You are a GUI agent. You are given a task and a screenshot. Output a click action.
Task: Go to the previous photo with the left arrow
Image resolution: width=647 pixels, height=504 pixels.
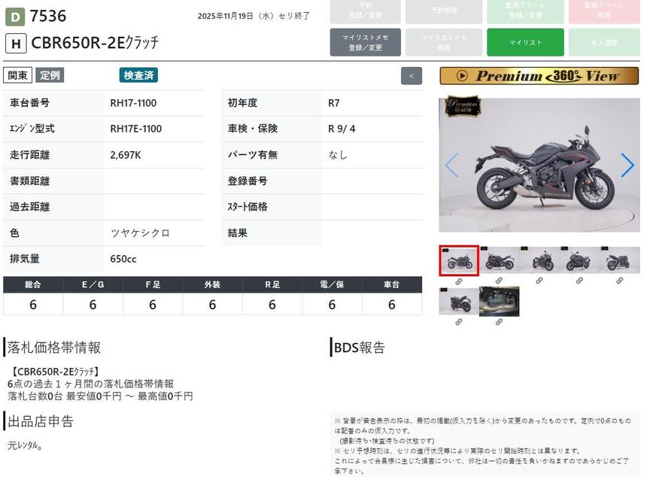[x=451, y=165]
